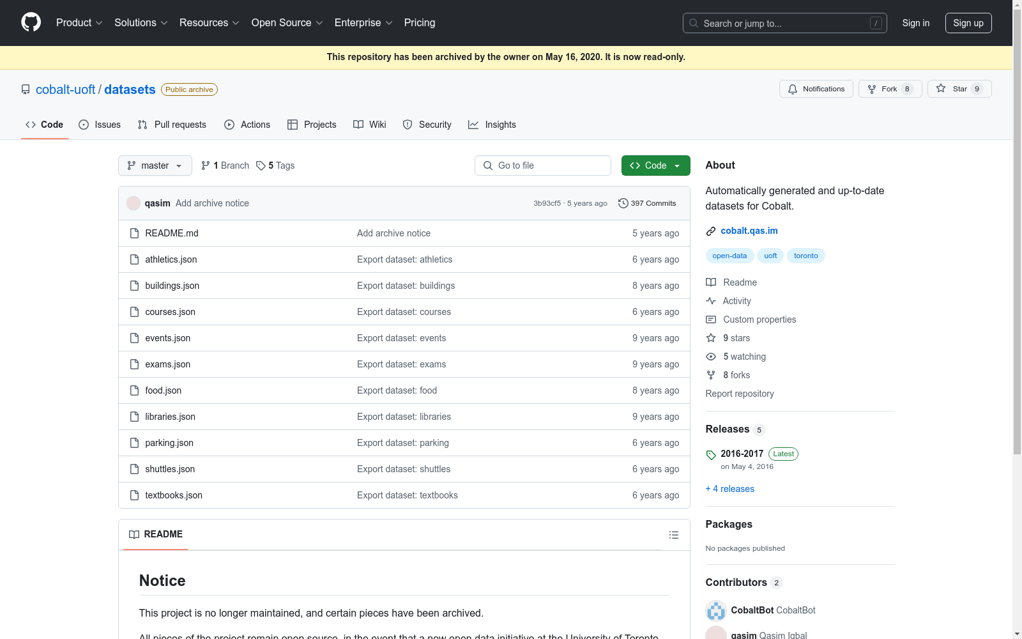1022x639 pixels.
Task: Switch to the Pull requests tab
Action: tap(172, 125)
